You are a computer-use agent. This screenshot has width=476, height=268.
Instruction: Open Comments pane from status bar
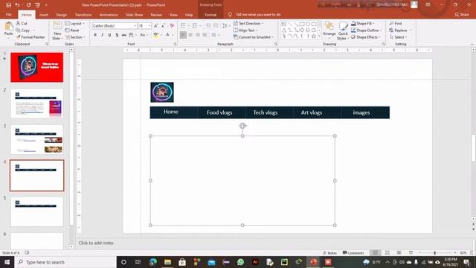pyautogui.click(x=353, y=253)
